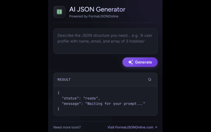Click the second line of placeholder text mentioning hobbies
Image resolution: width=211 pixels, height=132 pixels.
[x=101, y=41]
